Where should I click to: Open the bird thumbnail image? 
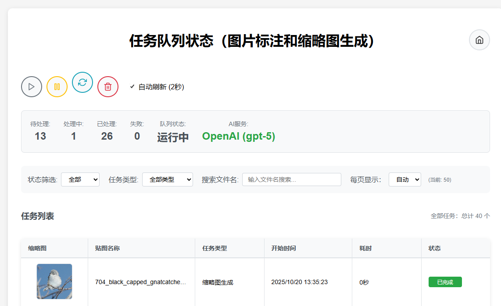click(x=54, y=281)
